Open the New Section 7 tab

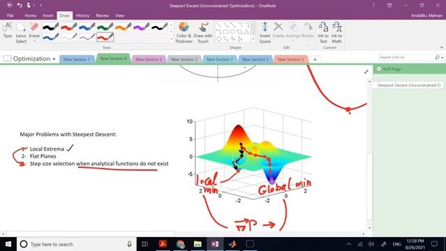(220, 59)
